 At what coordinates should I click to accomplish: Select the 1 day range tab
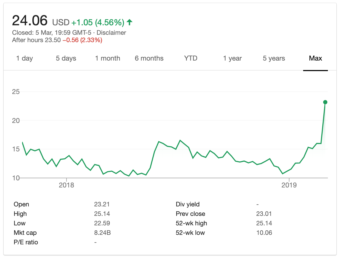pyautogui.click(x=24, y=58)
